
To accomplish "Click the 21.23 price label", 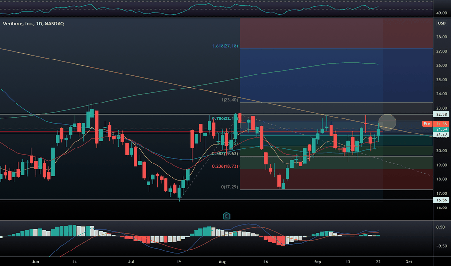I will pyautogui.click(x=441, y=134).
